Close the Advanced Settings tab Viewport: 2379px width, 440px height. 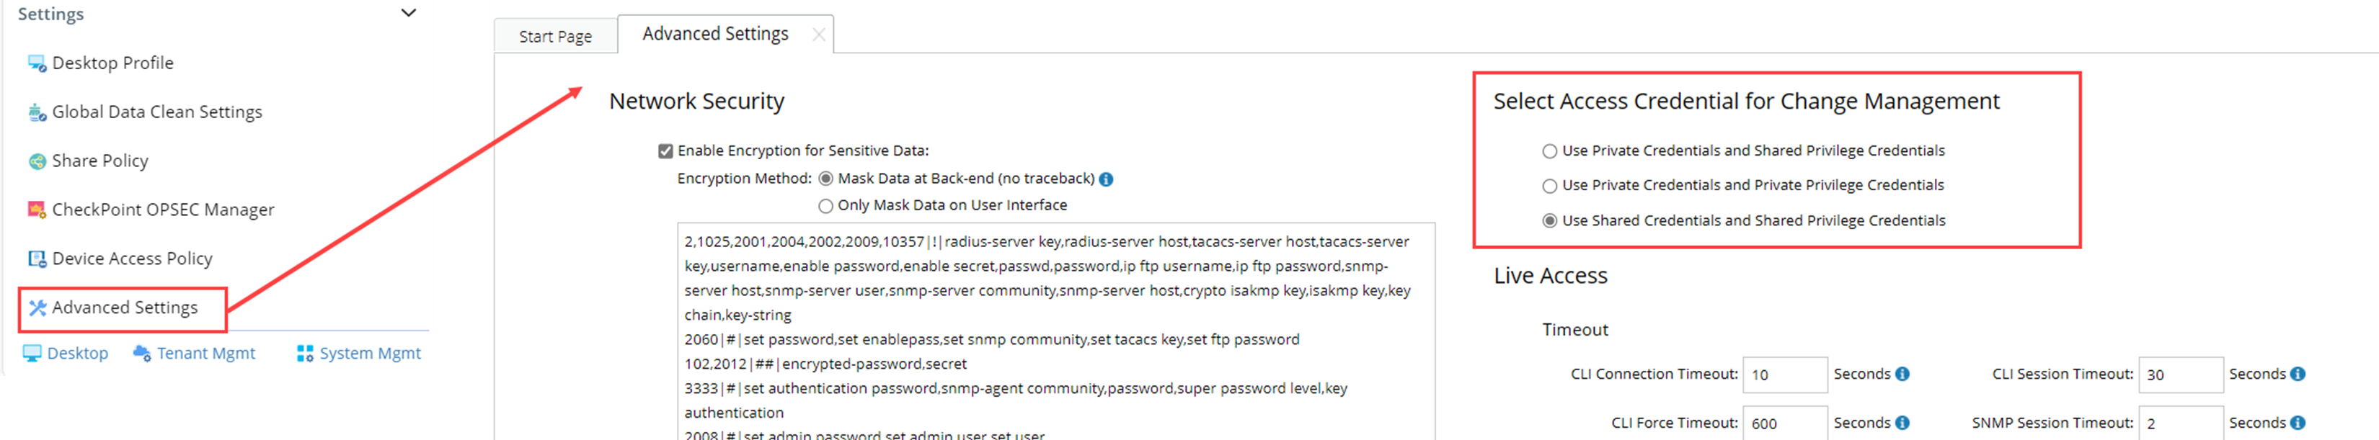pos(818,34)
